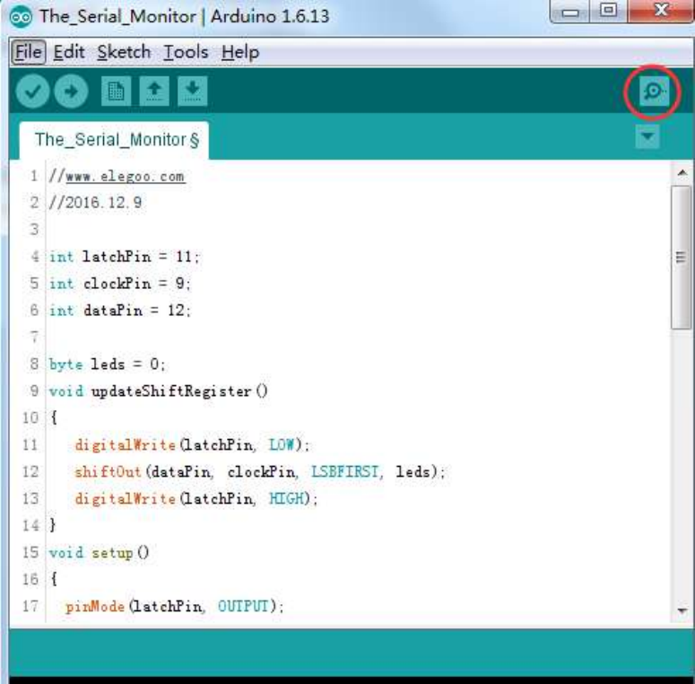Click the 'shiftOut' function call text
This screenshot has height=684, width=695.
coord(108,471)
